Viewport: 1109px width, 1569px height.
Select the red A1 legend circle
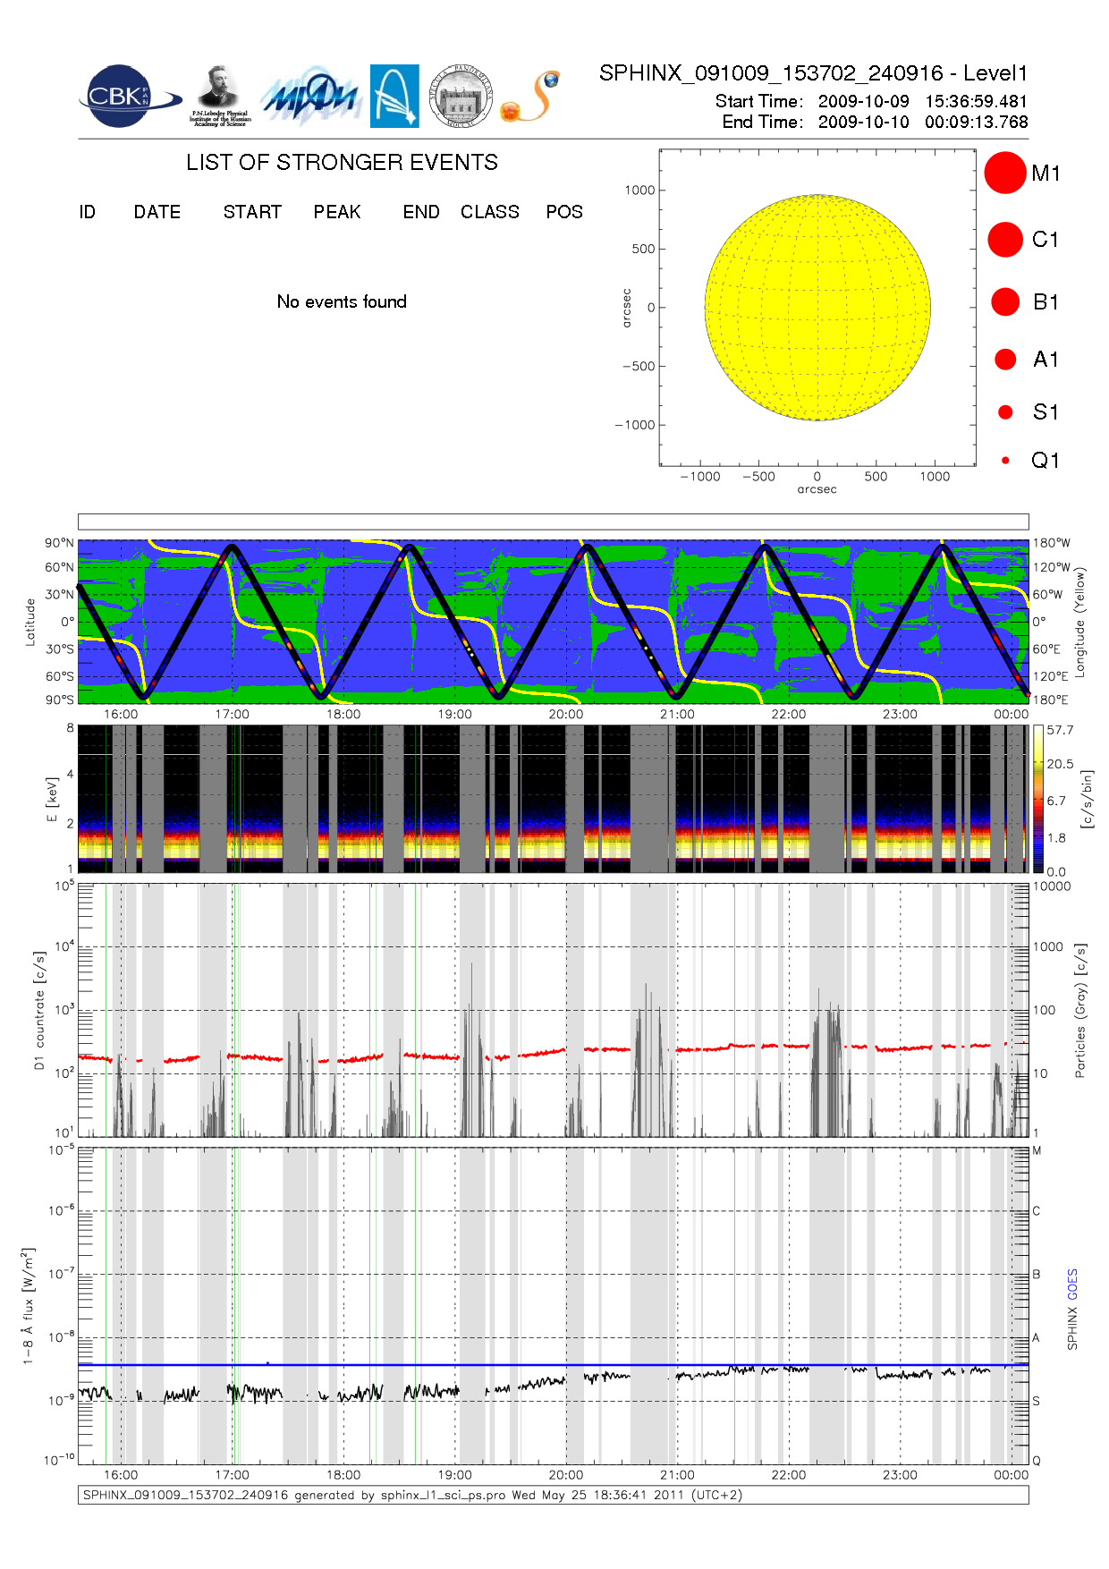[1005, 359]
